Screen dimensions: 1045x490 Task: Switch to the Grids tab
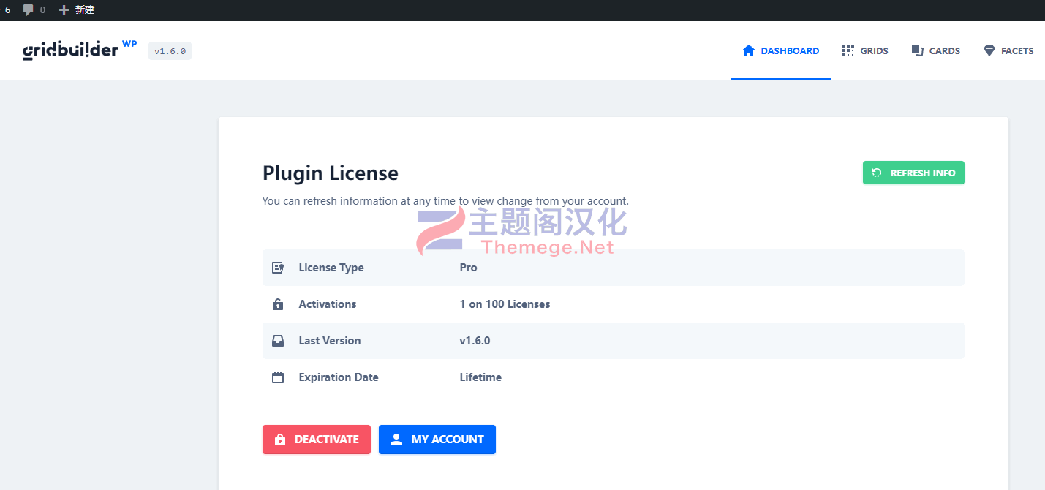click(x=865, y=50)
